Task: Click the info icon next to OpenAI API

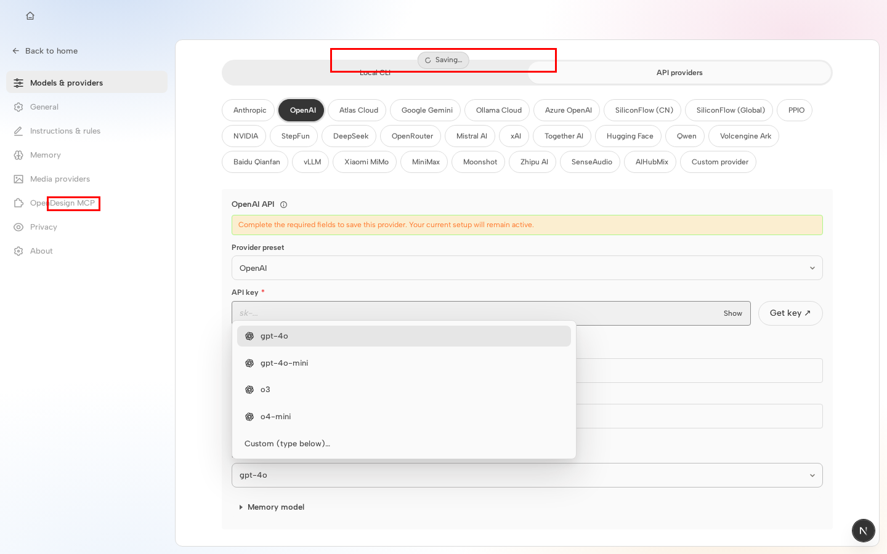Action: pos(283,205)
